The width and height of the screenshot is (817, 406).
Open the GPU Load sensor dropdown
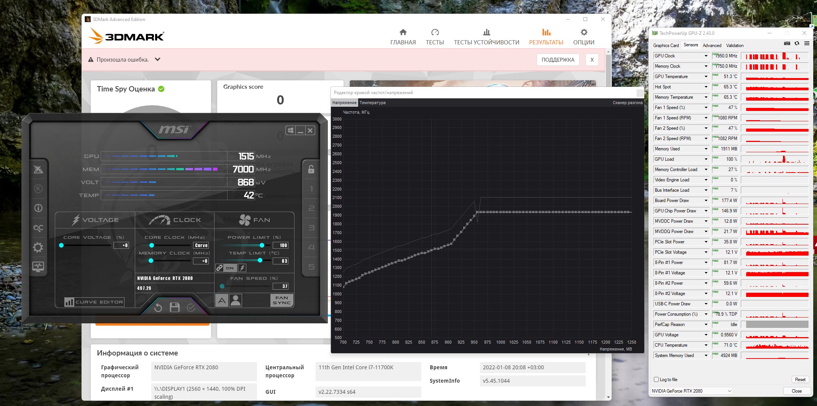(x=706, y=159)
